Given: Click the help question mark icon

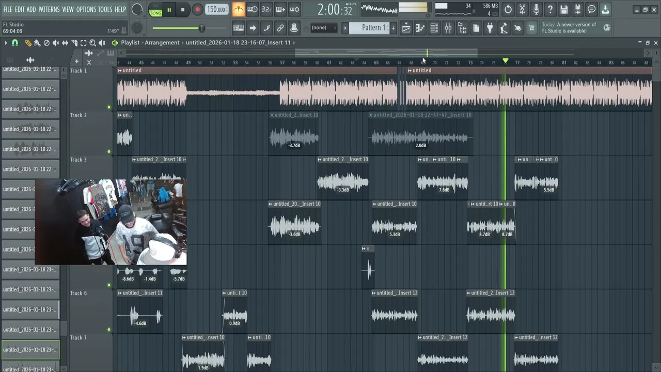Looking at the screenshot, I should pos(550,9).
